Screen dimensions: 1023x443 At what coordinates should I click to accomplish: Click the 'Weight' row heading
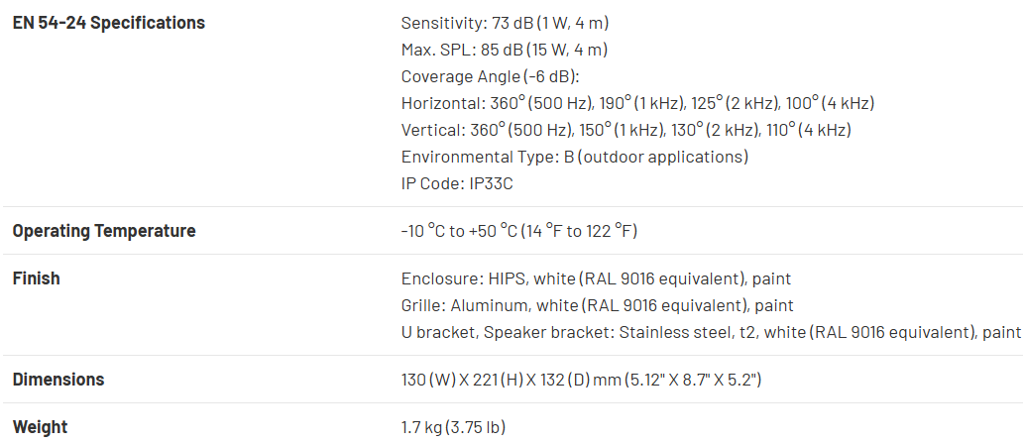[41, 427]
